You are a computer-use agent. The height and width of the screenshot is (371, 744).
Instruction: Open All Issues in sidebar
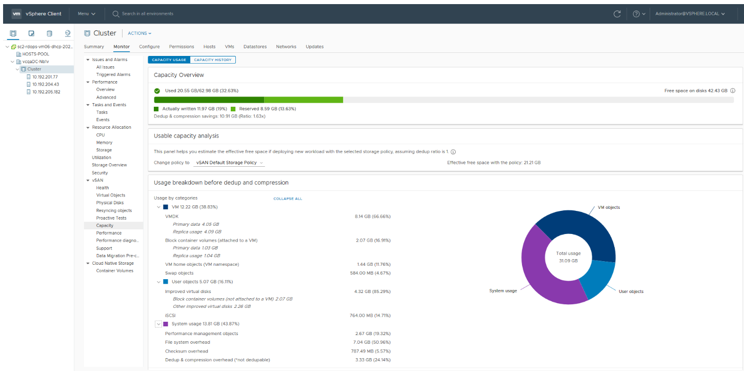pyautogui.click(x=105, y=67)
